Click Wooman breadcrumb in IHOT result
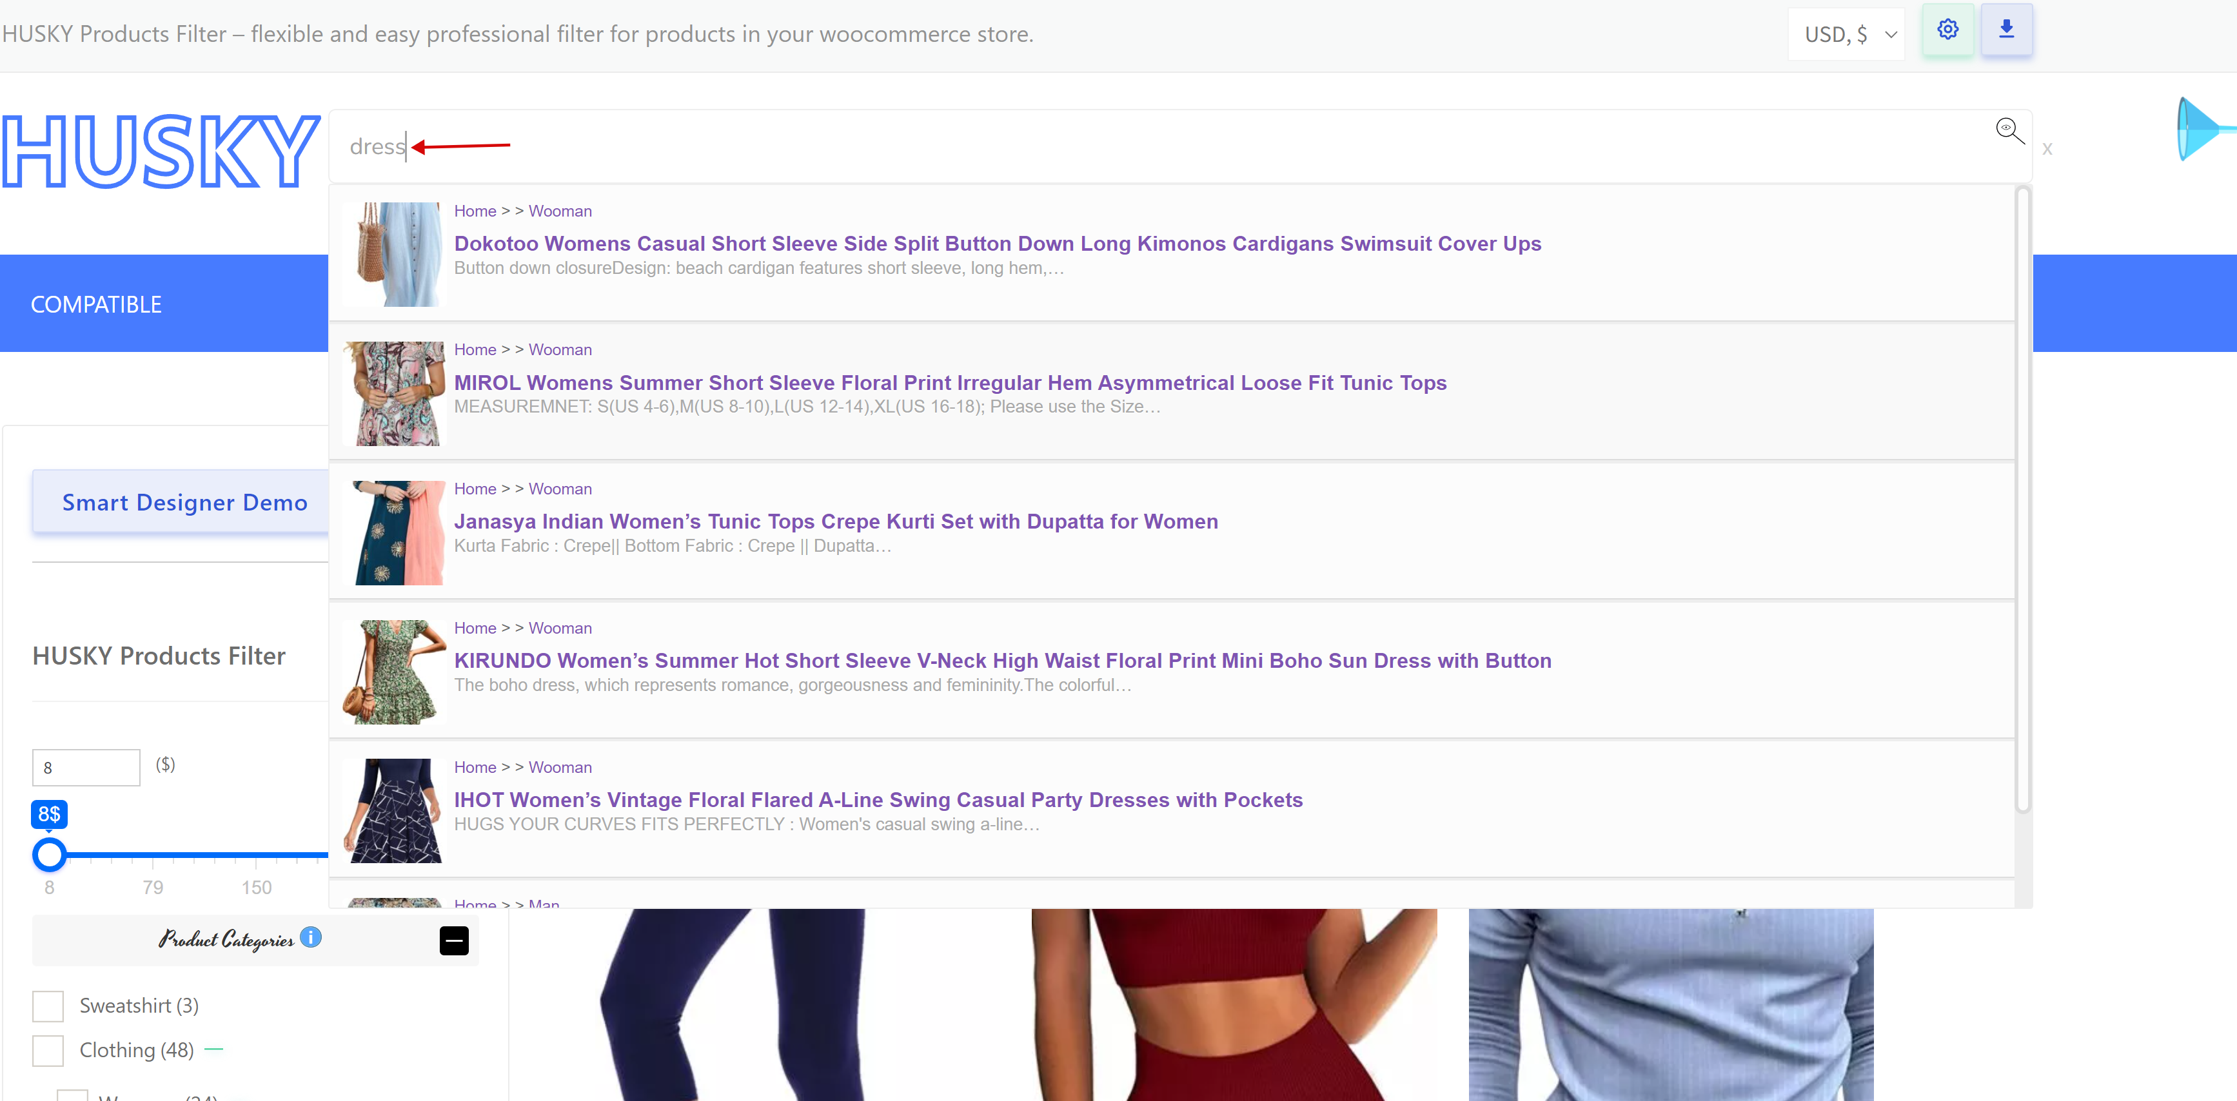The width and height of the screenshot is (2237, 1101). coord(560,766)
